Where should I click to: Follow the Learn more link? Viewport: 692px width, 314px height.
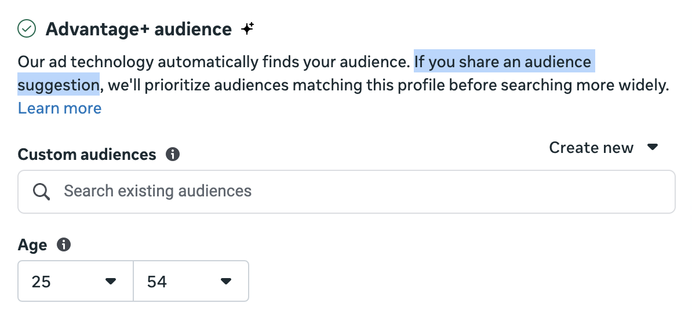pyautogui.click(x=60, y=108)
